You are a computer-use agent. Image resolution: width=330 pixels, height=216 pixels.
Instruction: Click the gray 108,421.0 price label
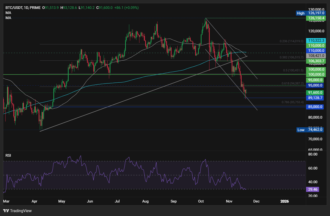pos(315,56)
